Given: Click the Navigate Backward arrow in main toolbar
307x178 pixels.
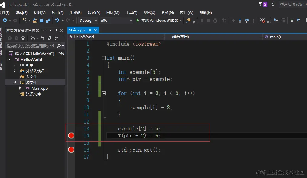Looking at the screenshot, I should [x=5, y=20].
